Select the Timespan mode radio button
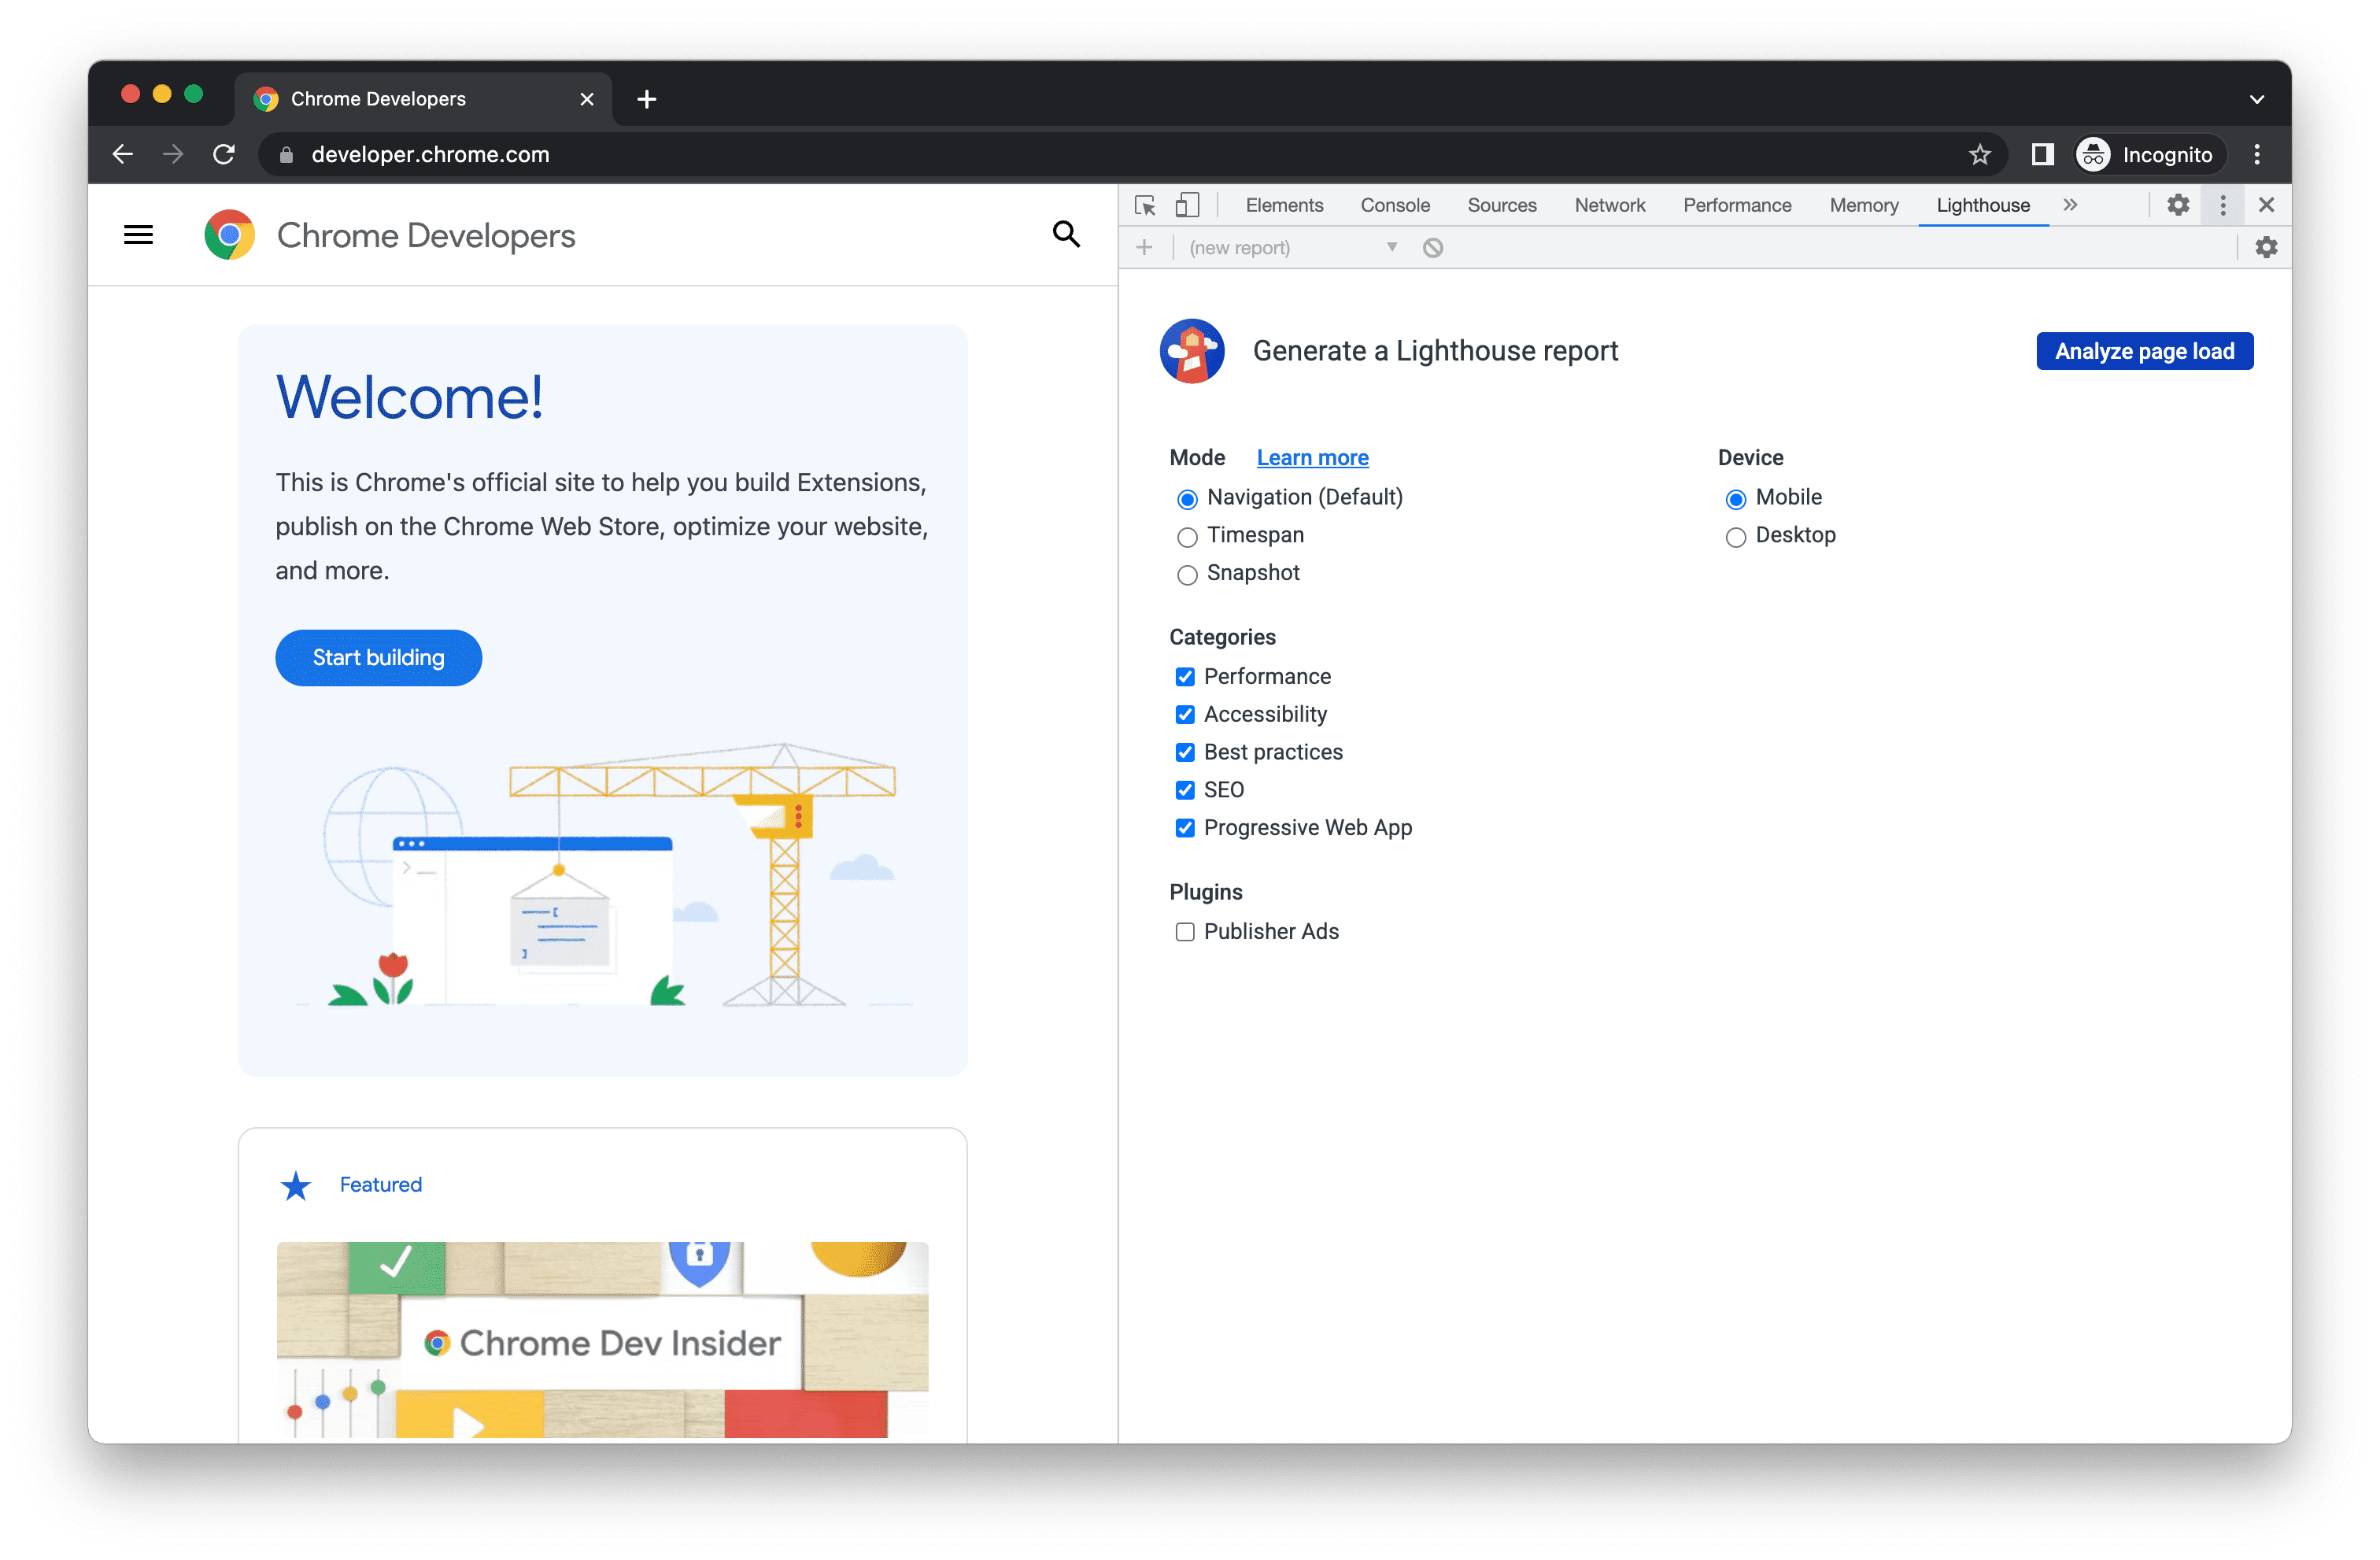This screenshot has width=2380, height=1560. click(x=1184, y=534)
